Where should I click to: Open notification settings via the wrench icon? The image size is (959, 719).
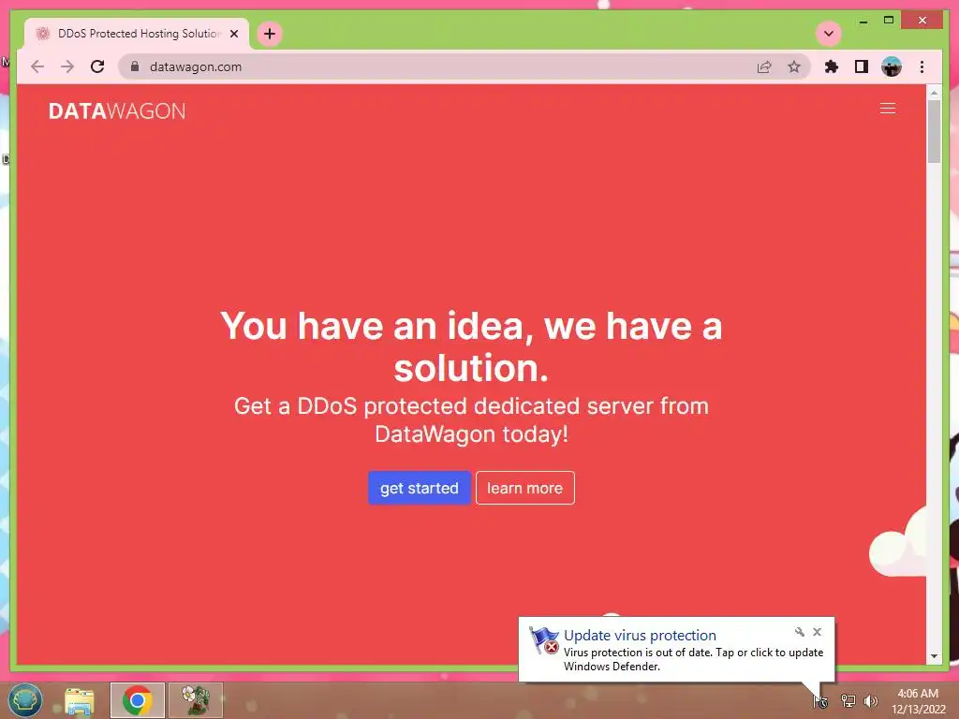click(x=800, y=632)
